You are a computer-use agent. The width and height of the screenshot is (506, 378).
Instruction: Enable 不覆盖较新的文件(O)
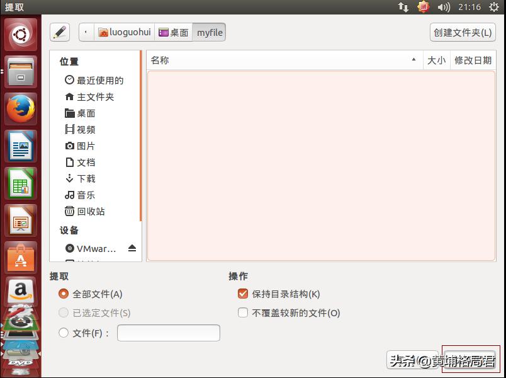click(x=243, y=312)
